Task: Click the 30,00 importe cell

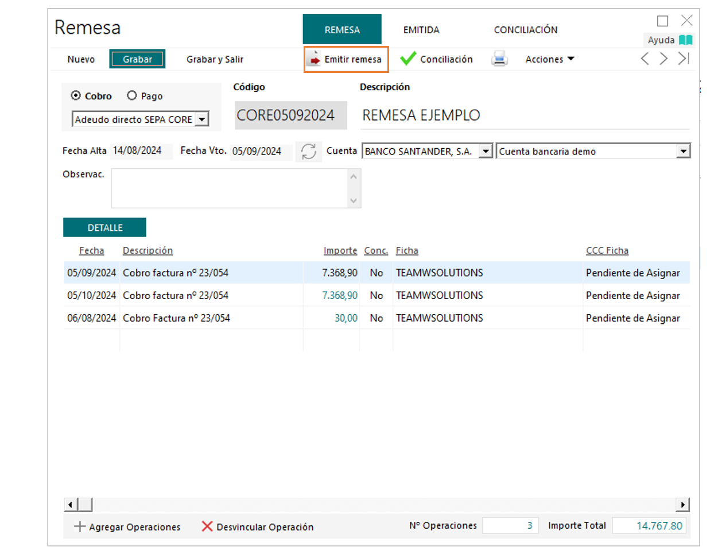Action: [346, 318]
